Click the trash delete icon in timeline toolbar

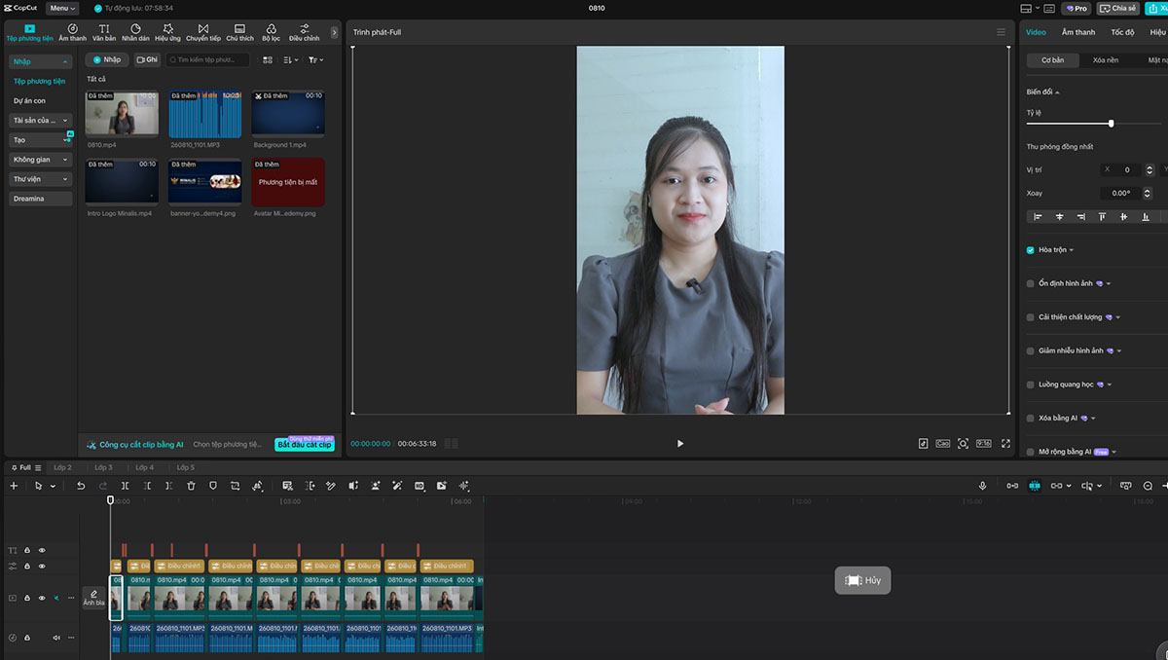click(x=191, y=485)
